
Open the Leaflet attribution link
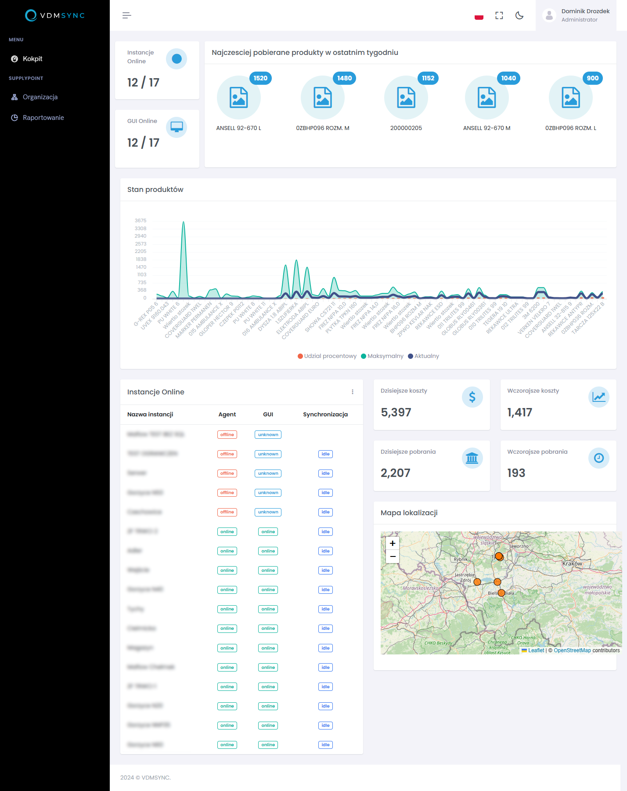pyautogui.click(x=536, y=650)
